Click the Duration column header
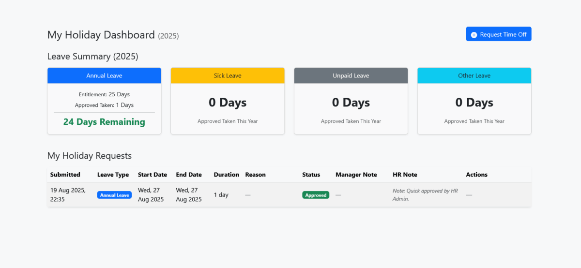 point(227,175)
